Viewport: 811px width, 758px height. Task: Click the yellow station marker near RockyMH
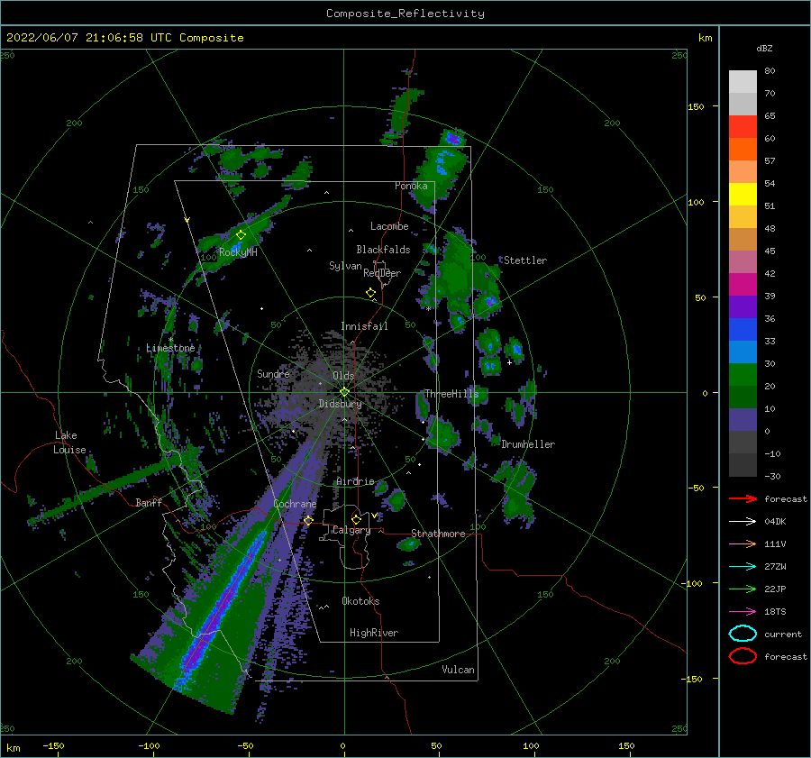click(241, 235)
